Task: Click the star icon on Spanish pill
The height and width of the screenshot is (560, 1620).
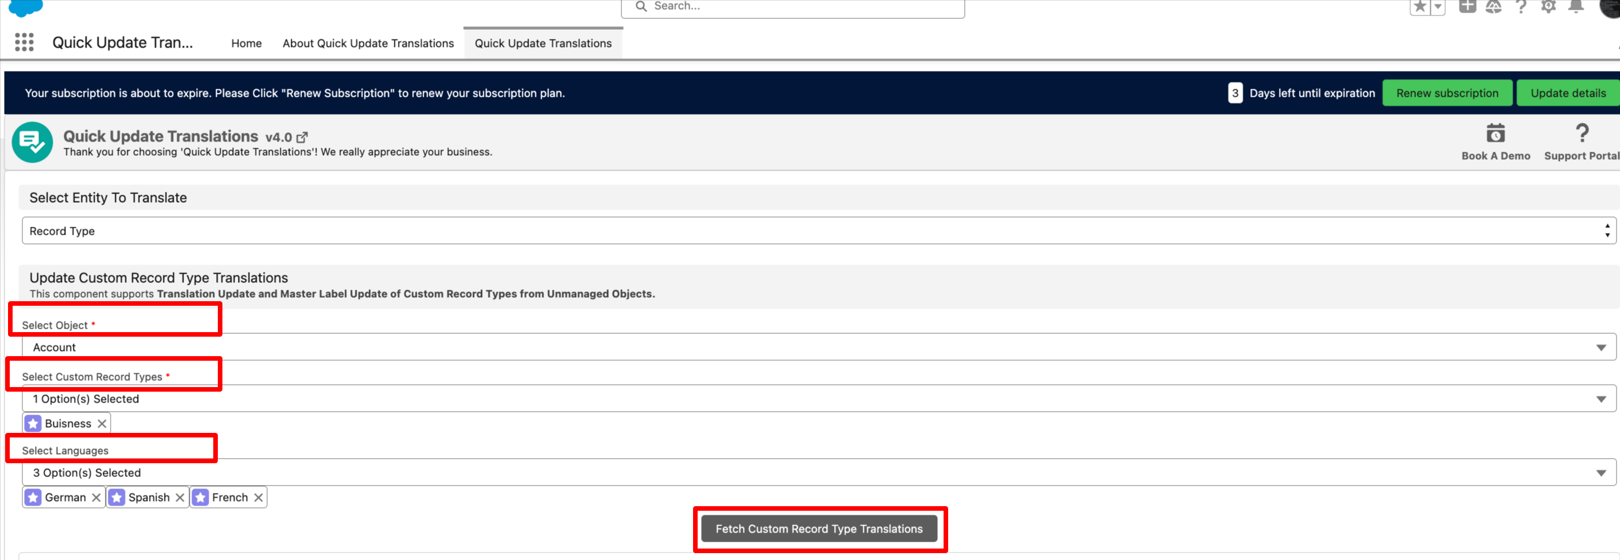Action: pos(117,497)
